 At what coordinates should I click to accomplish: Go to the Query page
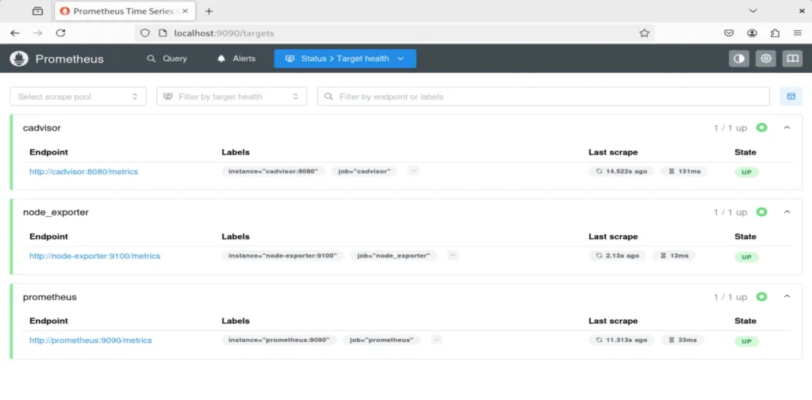(167, 59)
